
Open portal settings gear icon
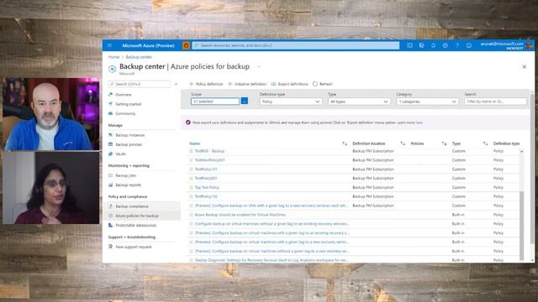pos(445,45)
